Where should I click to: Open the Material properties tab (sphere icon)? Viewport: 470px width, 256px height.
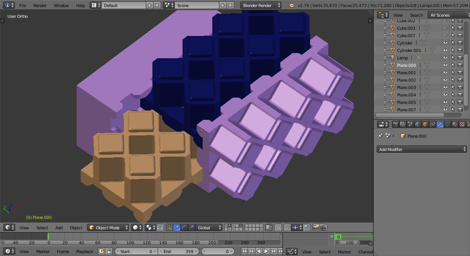pyautogui.click(x=455, y=124)
